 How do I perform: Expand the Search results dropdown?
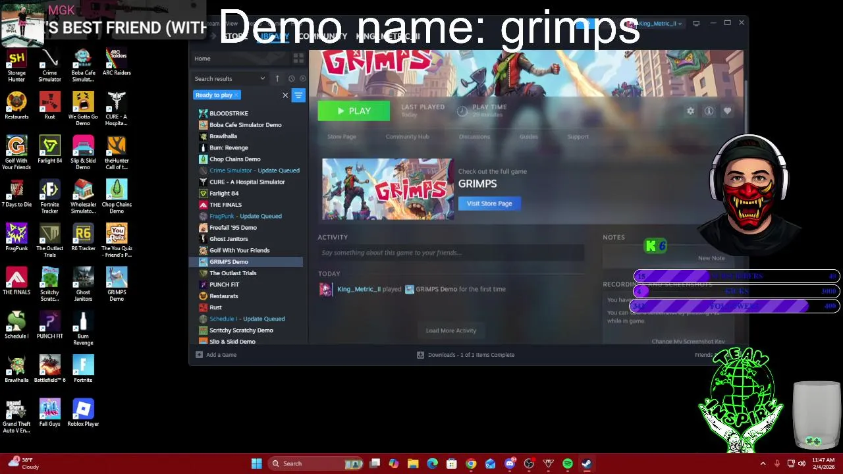click(x=230, y=78)
